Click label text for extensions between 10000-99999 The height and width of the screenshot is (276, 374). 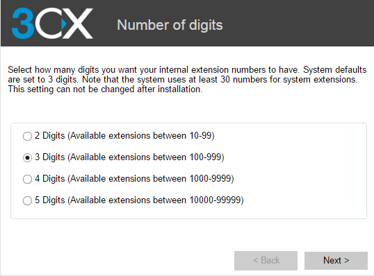pos(139,200)
